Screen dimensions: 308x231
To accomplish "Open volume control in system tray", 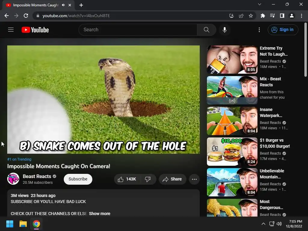I will [x=279, y=224].
